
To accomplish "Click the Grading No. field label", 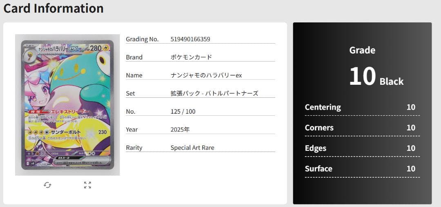I will tap(142, 39).
